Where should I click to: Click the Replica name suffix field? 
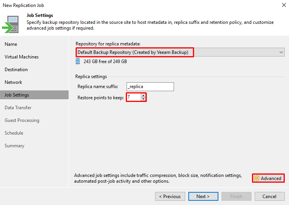click(x=150, y=87)
